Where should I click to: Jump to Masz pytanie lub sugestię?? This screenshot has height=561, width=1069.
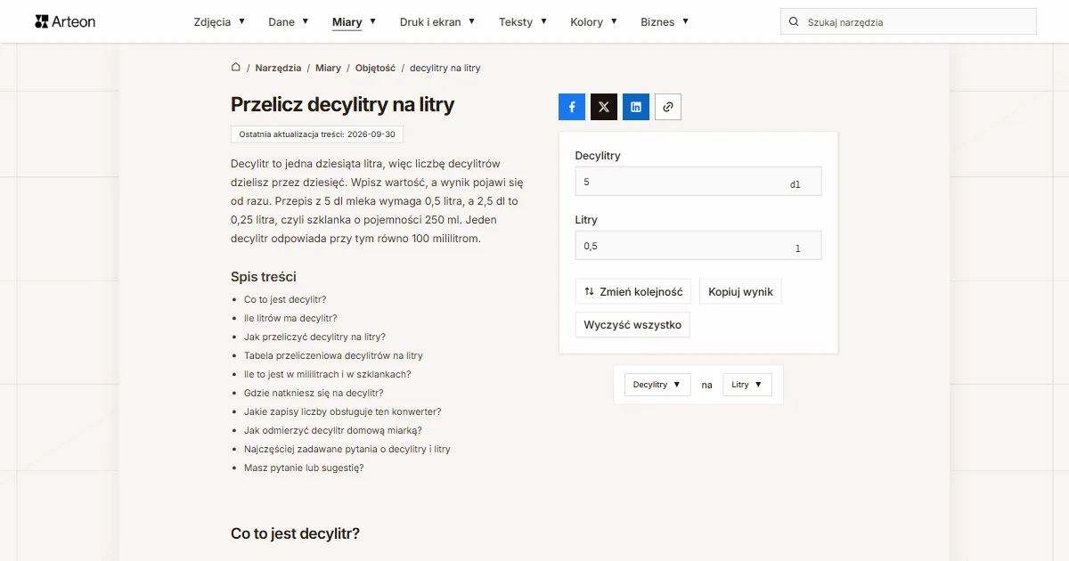tap(304, 467)
